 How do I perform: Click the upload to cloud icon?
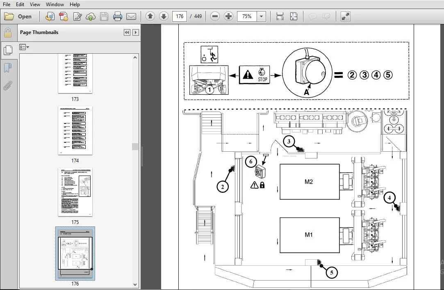[91, 16]
